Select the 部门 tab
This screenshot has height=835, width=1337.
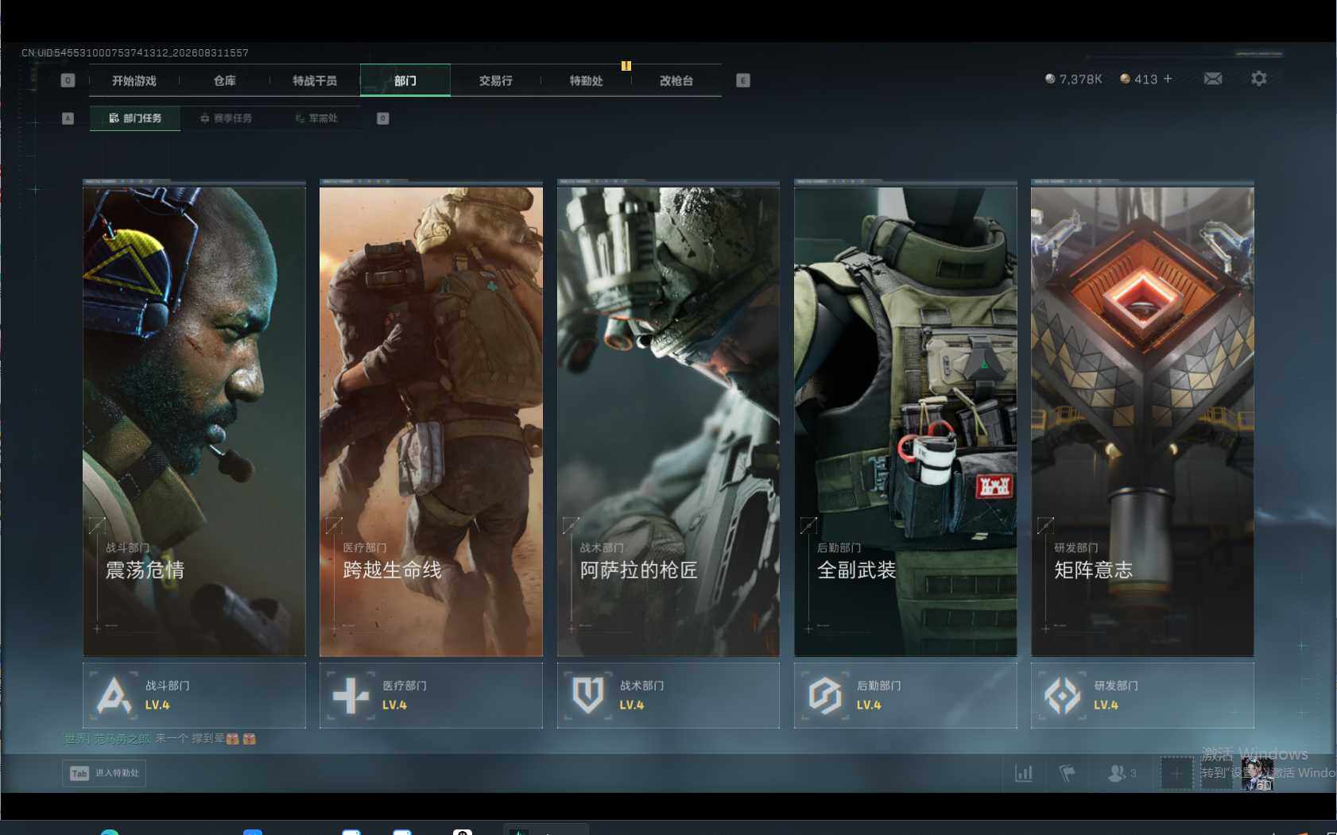(x=405, y=80)
